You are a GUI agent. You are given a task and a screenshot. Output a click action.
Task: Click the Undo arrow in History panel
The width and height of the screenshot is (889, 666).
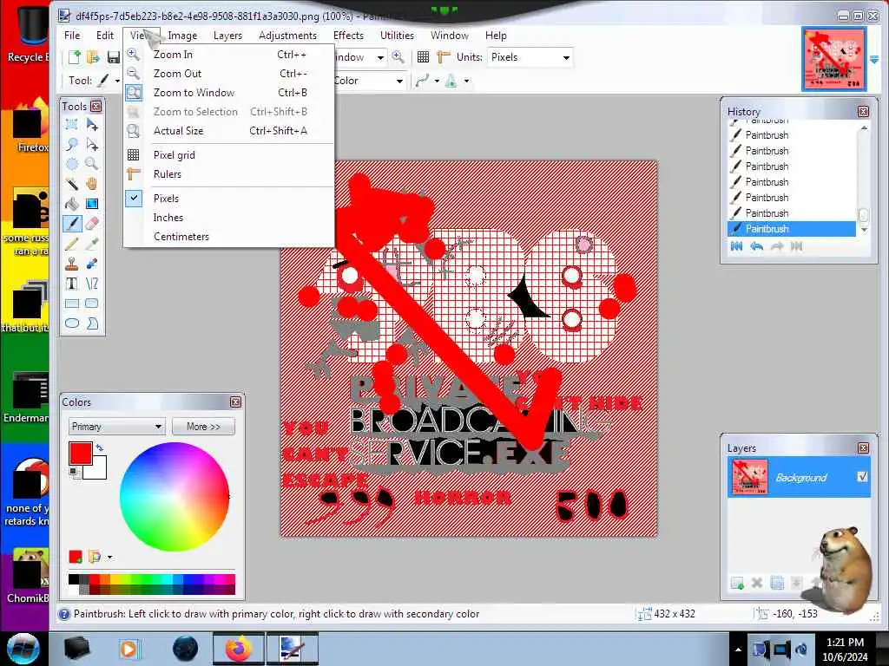coord(756,246)
